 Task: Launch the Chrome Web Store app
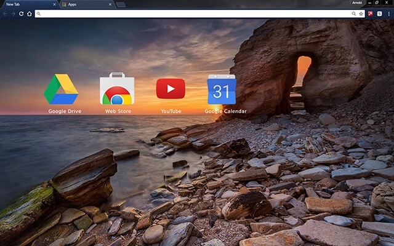117,89
